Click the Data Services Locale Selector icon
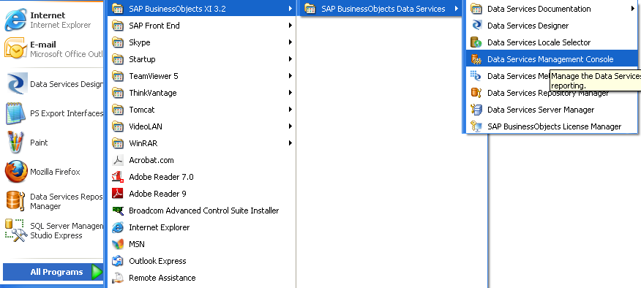Screen dimensions: 641x288 pyautogui.click(x=476, y=42)
